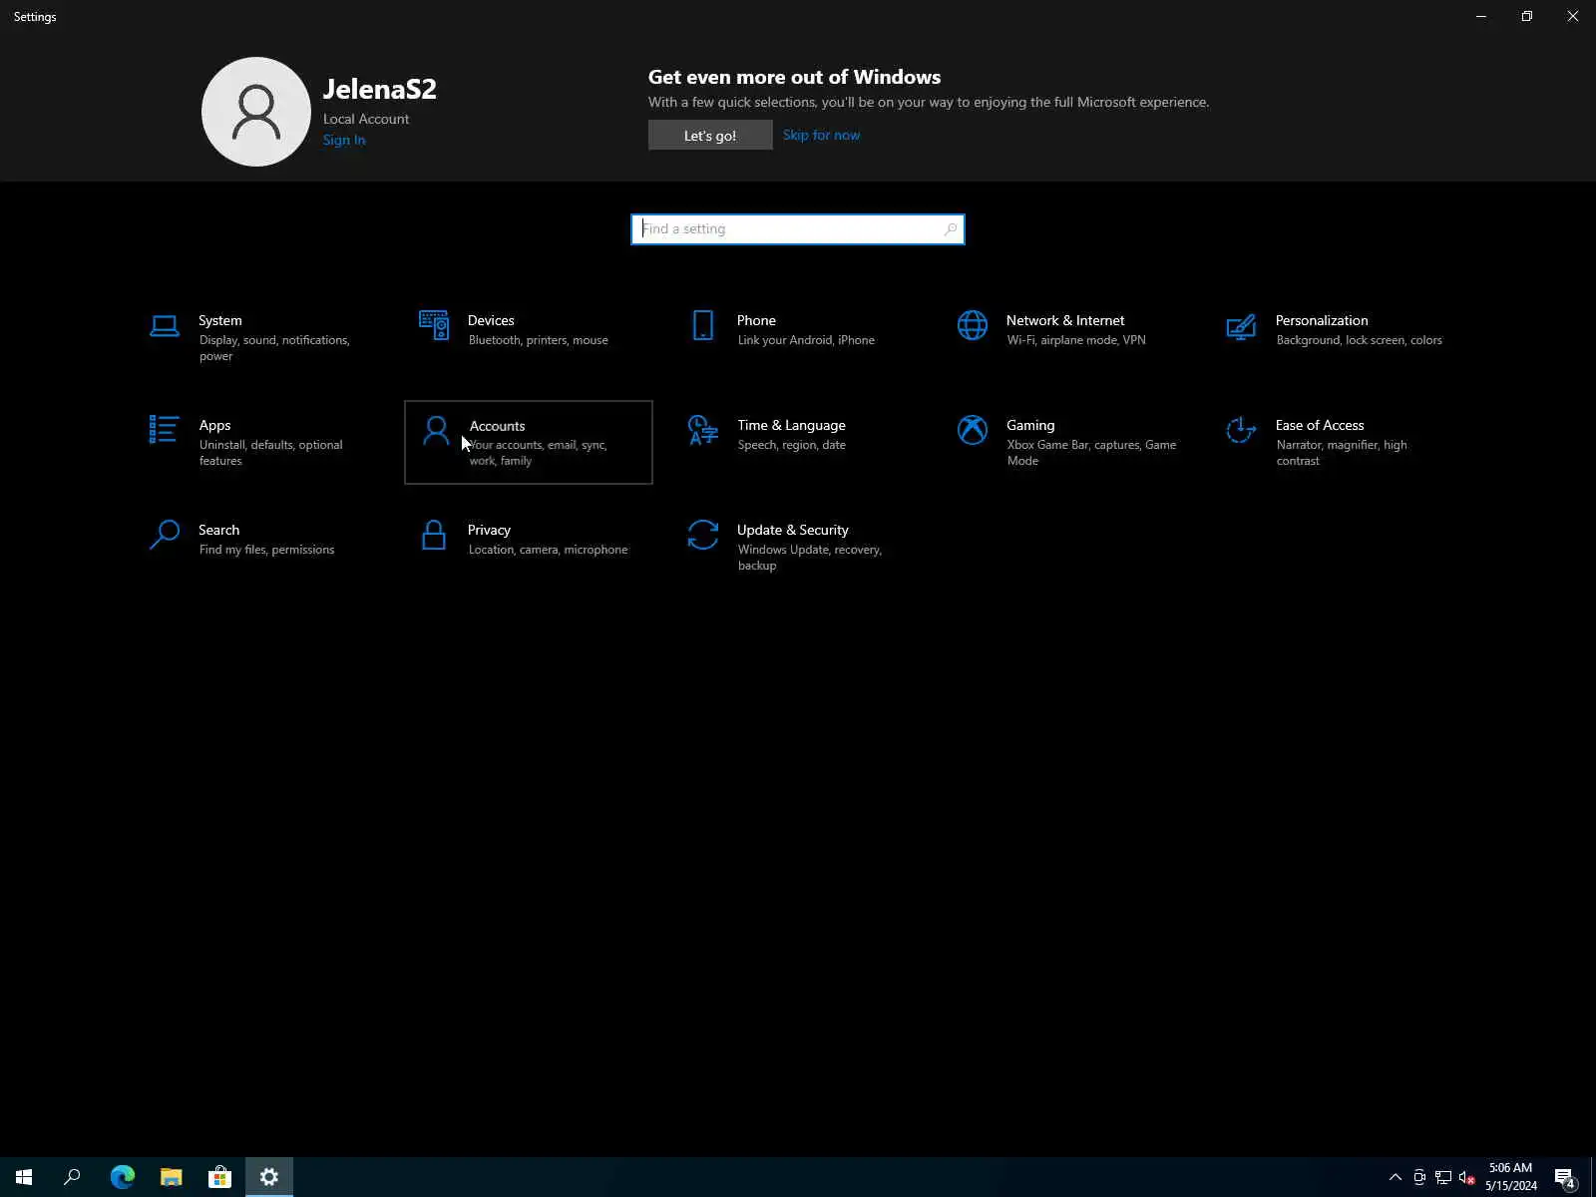Launch Microsoft Edge from the taskbar
The image size is (1596, 1197).
[122, 1177]
